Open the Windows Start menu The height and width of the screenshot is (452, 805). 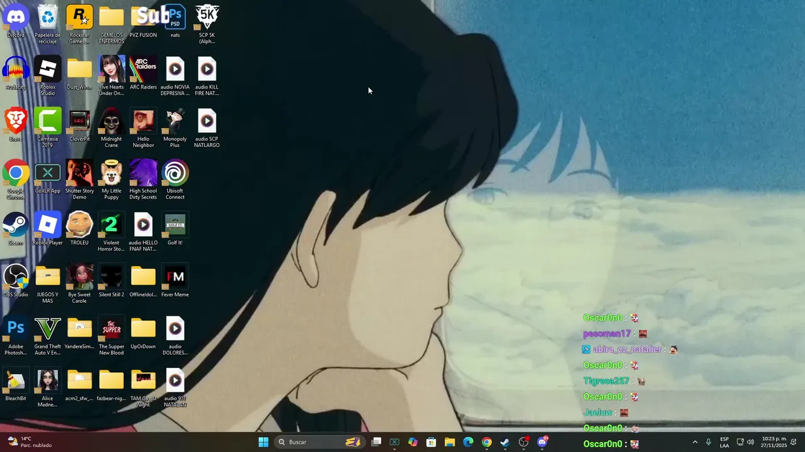tap(264, 442)
